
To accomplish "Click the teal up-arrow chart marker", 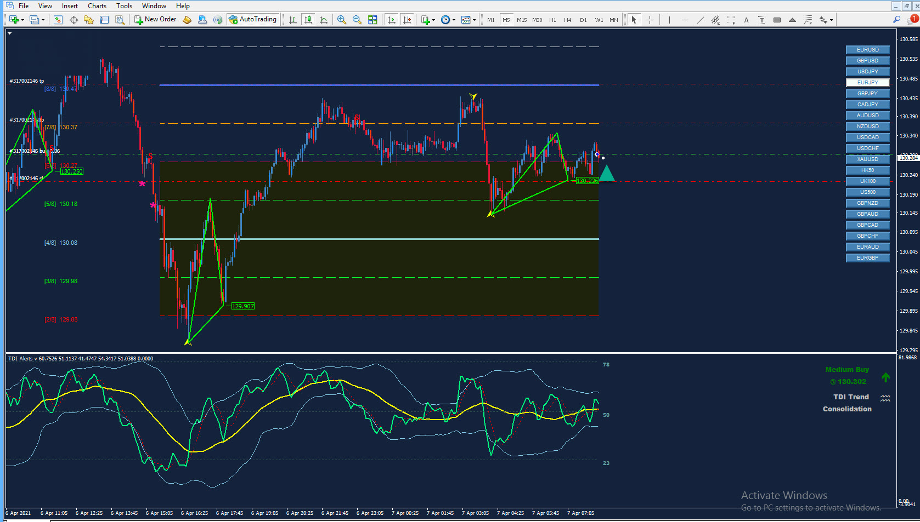I will click(606, 174).
